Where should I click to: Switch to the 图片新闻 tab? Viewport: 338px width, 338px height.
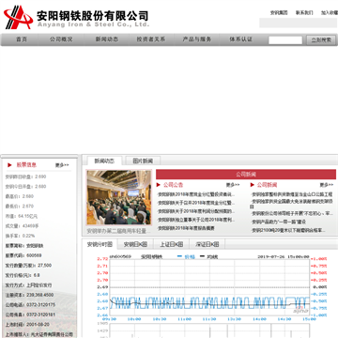coord(143,161)
